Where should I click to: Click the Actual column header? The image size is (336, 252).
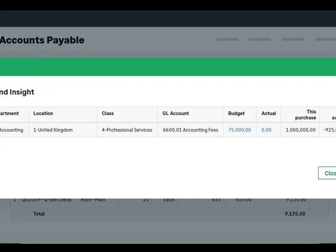click(x=269, y=113)
